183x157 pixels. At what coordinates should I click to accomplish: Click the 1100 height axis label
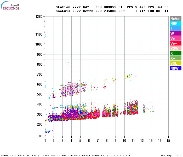(39, 34)
